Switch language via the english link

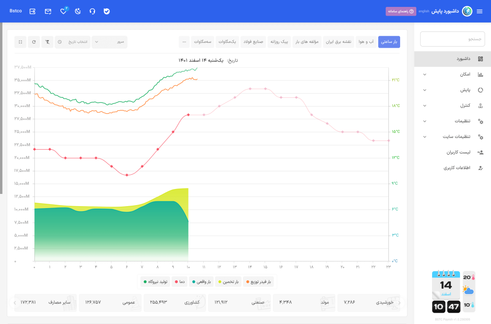click(424, 11)
